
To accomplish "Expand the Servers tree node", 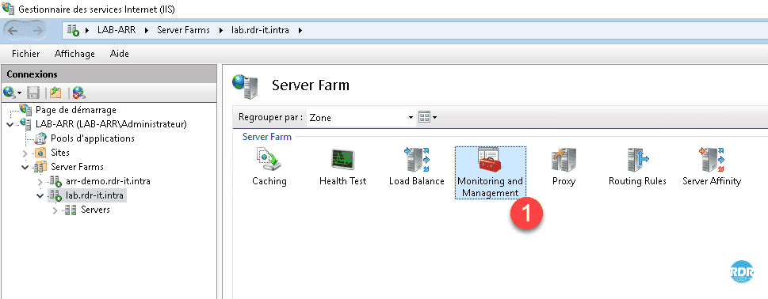I will [55, 210].
